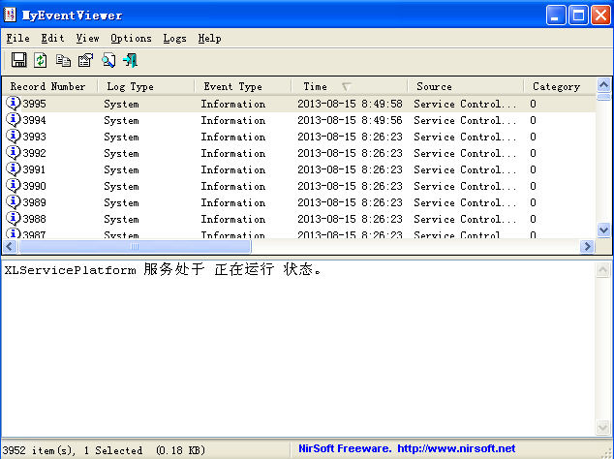Click the info icon of record 3994

(14, 120)
